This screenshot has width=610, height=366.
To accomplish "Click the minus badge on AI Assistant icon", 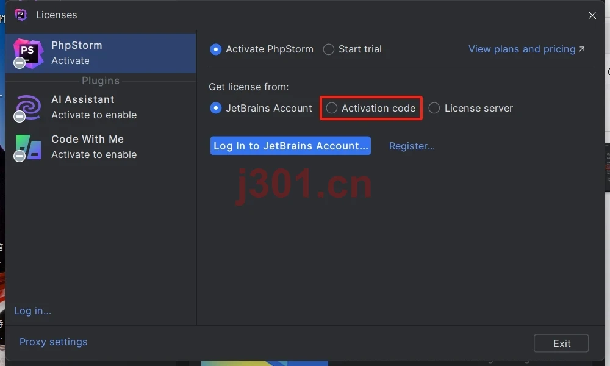I will [x=19, y=117].
